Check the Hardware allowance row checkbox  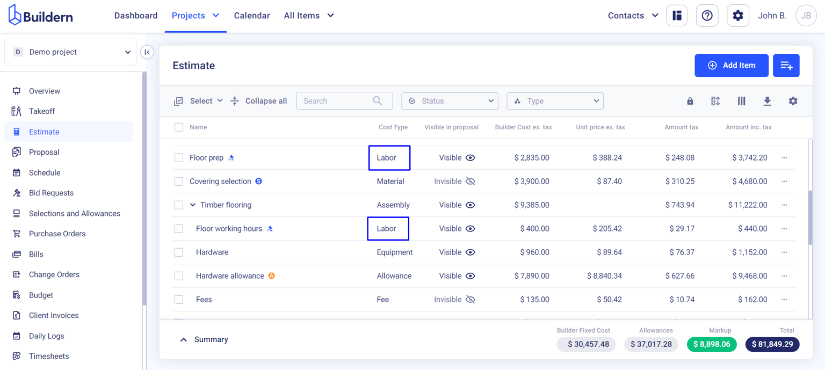point(179,275)
